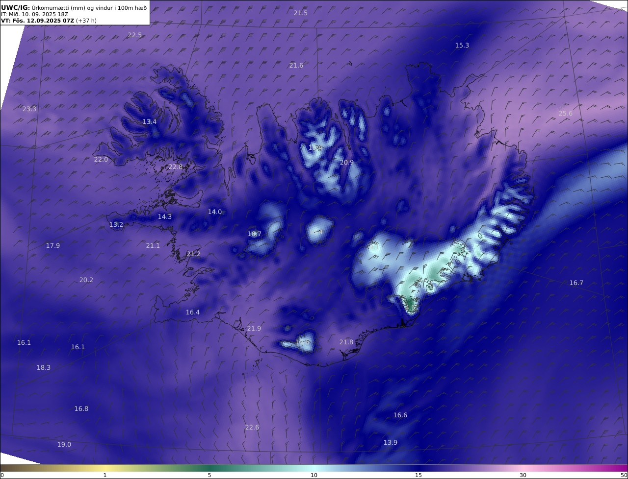Click the map value 21.2
628x479 pixels.
194,253
